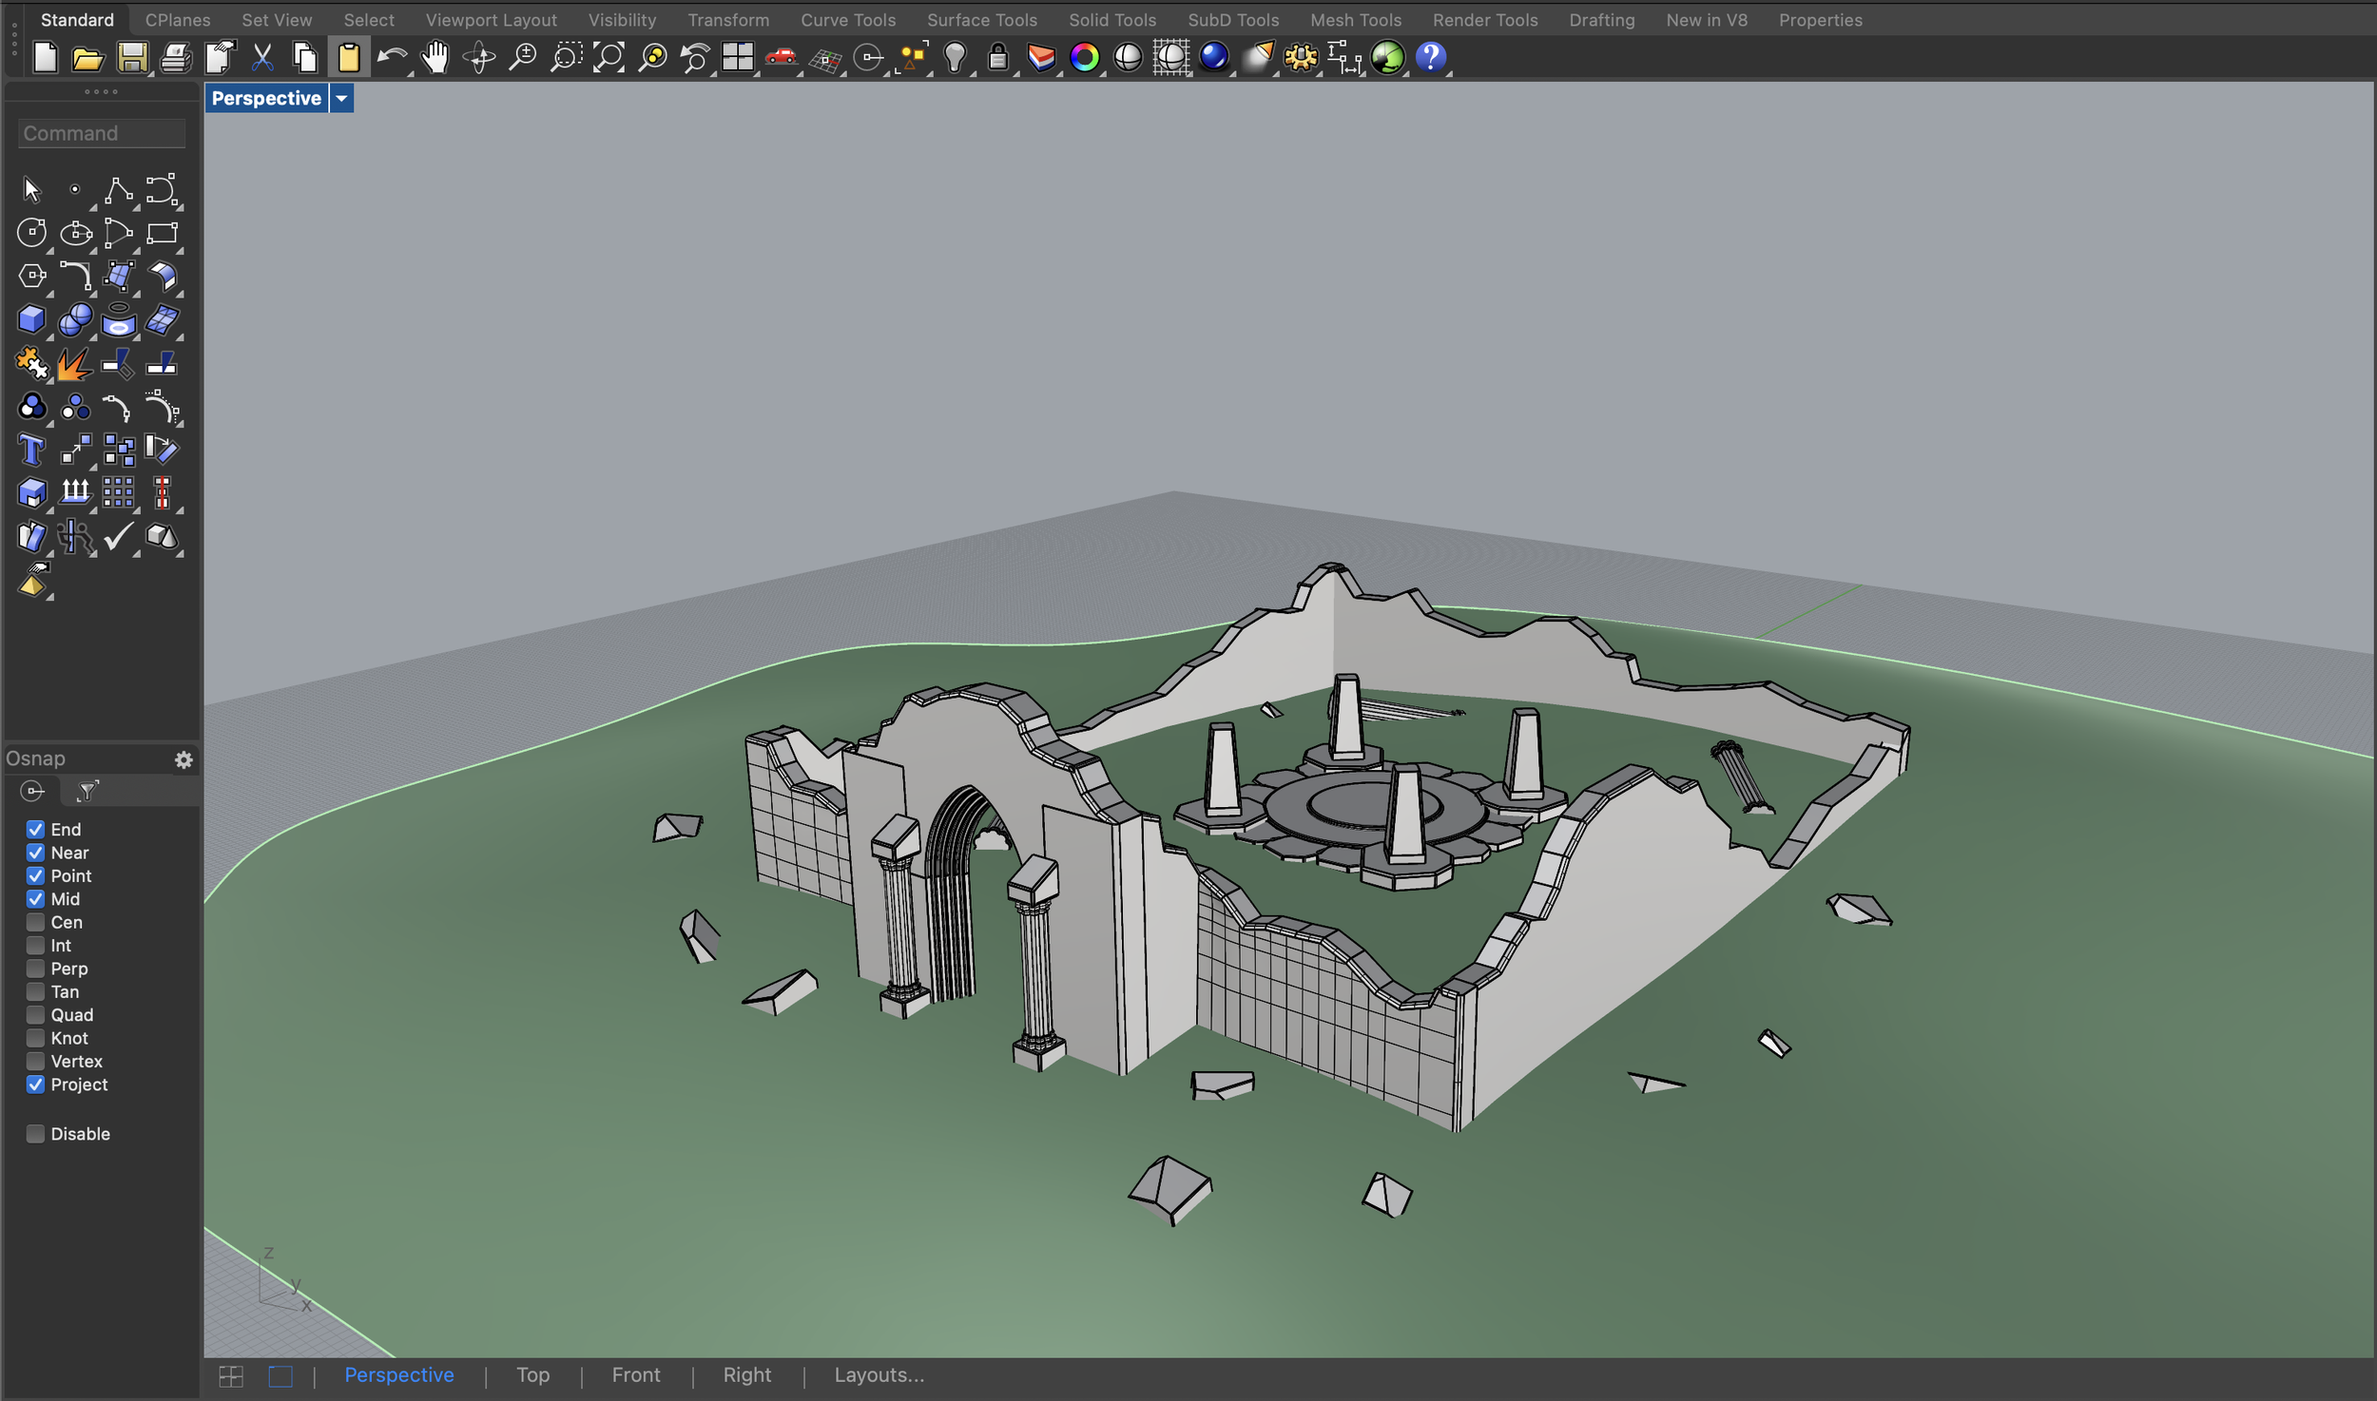Screen dimensions: 2377x1401
Task: Open Osnap settings gear menu
Action: [184, 759]
